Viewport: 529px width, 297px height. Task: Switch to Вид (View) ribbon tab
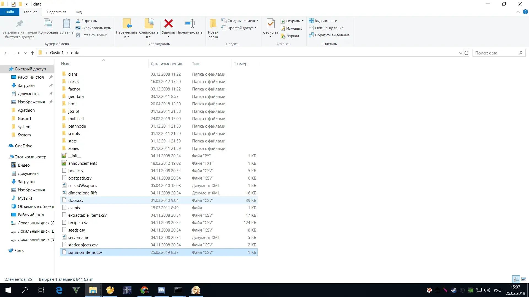79,12
